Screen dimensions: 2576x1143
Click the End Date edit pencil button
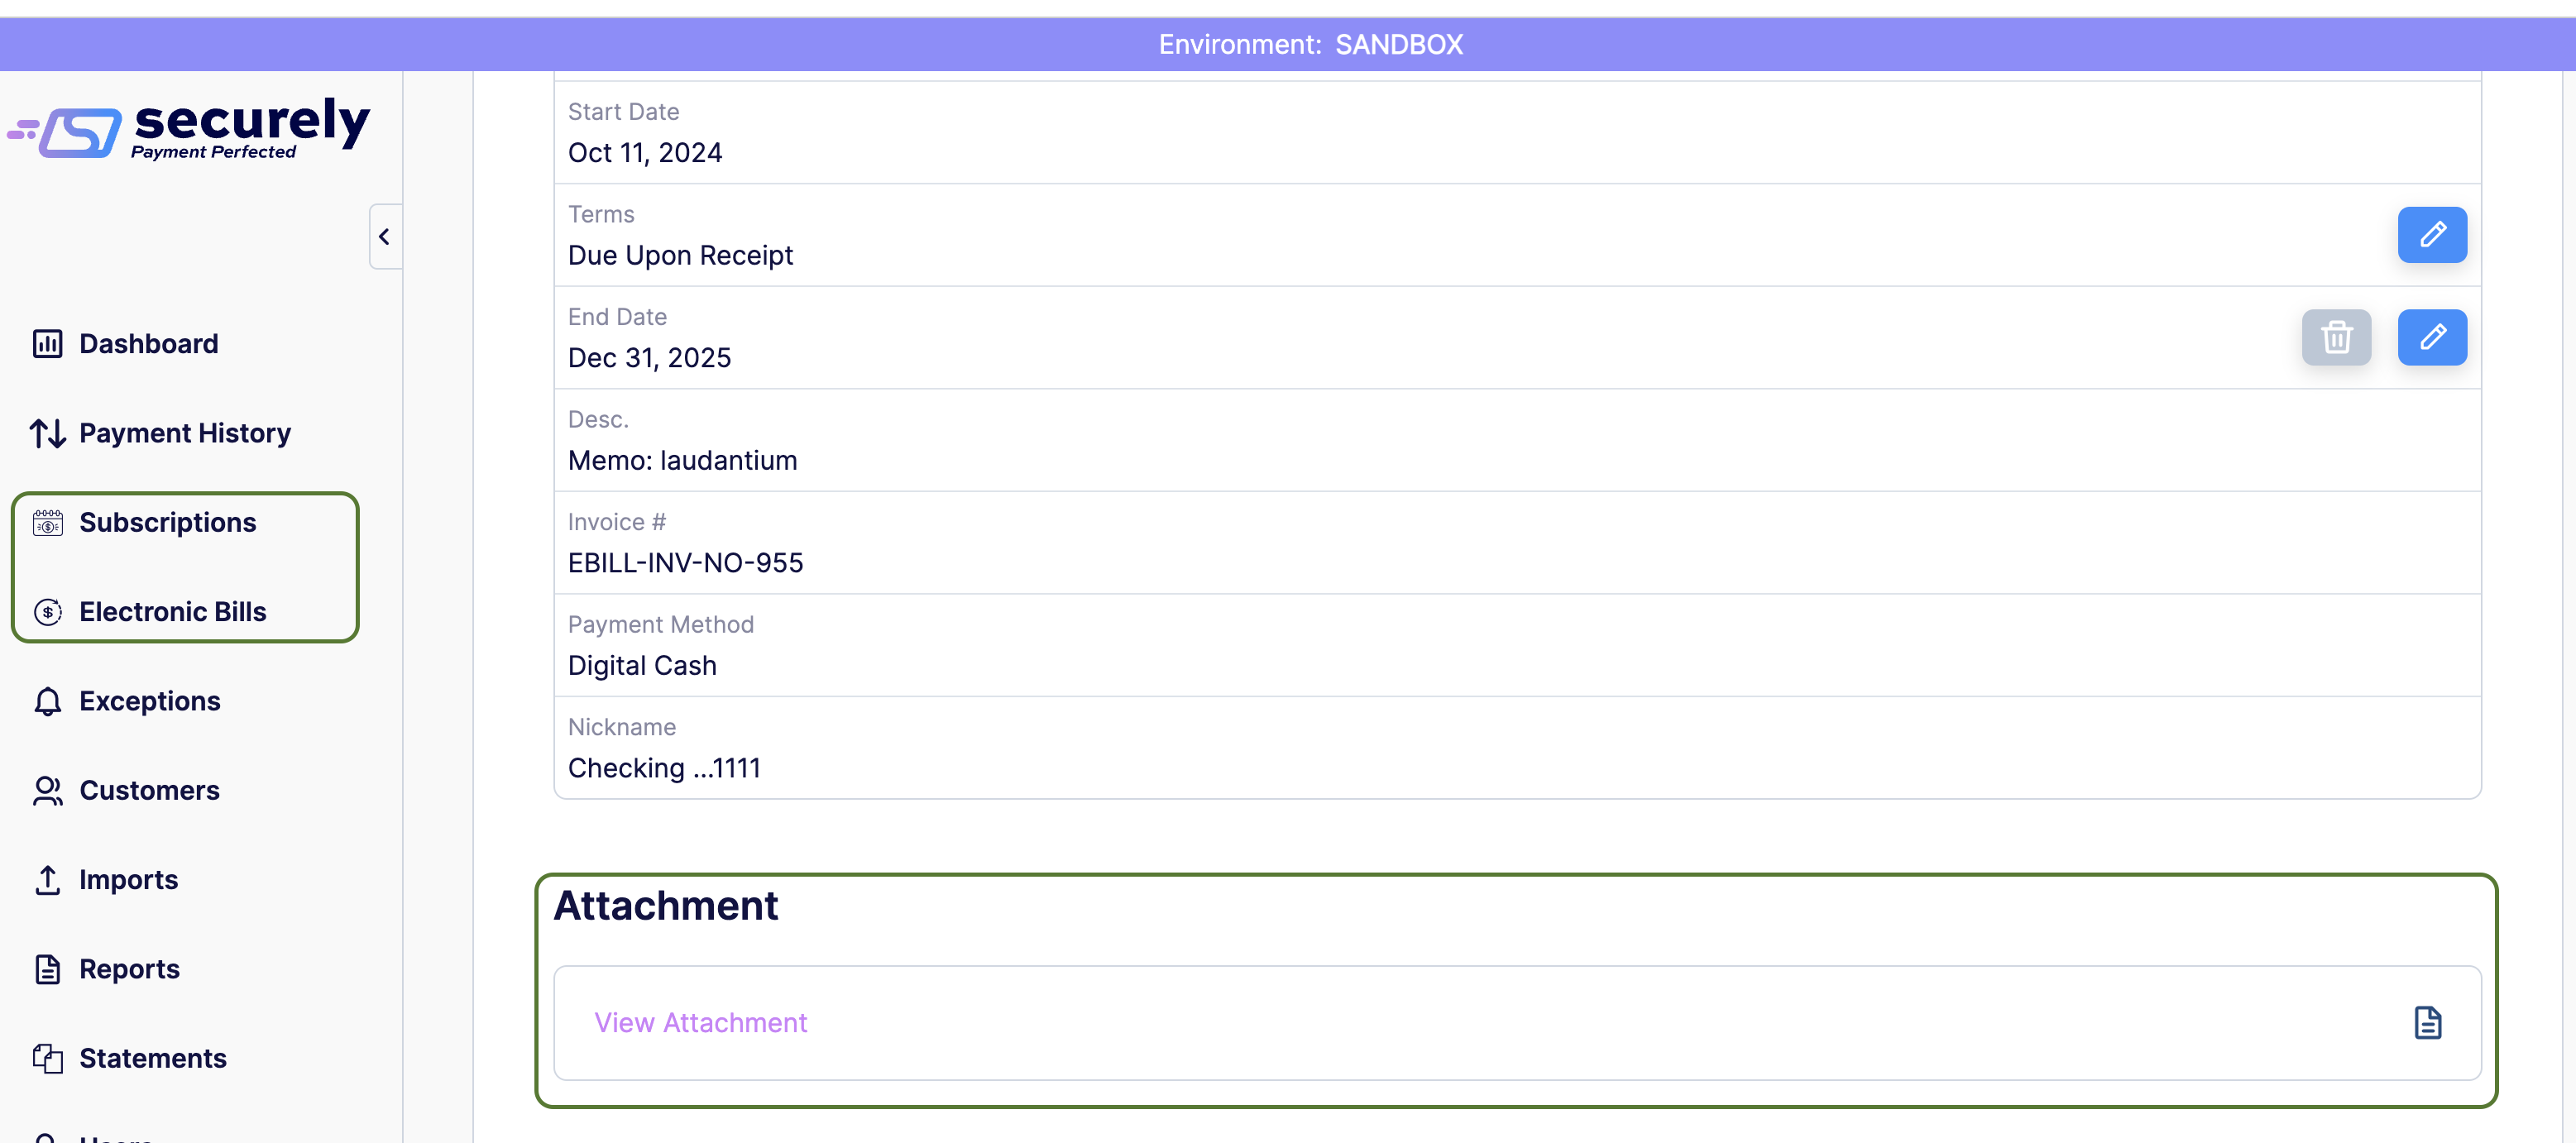2431,337
